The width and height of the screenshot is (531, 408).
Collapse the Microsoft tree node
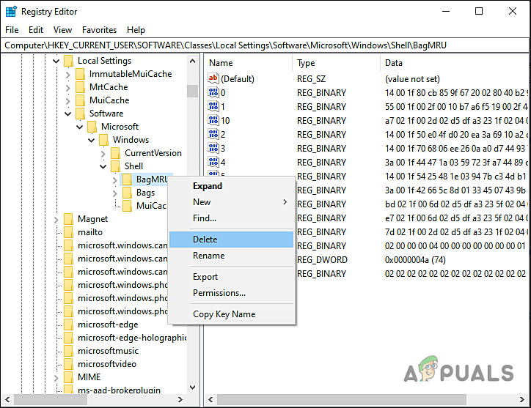[x=80, y=127]
